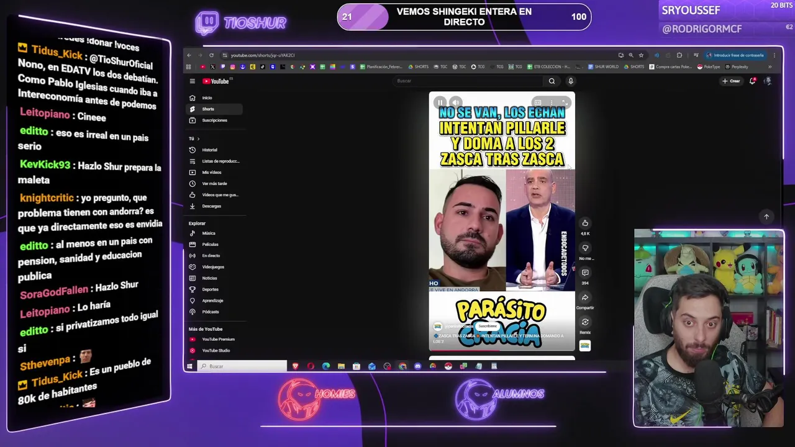Open Videojuegos under Explorar
Viewport: 795px width, 447px height.
tap(213, 266)
